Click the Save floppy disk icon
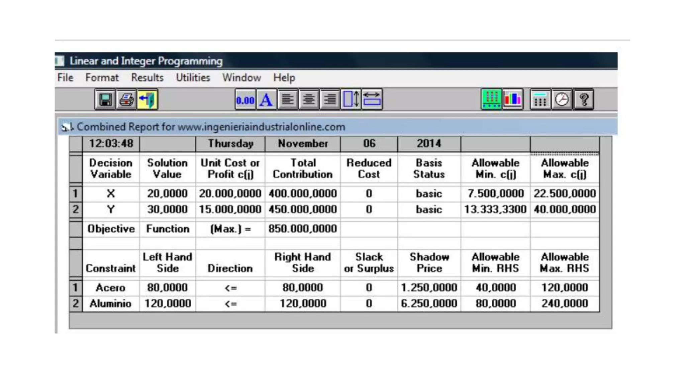The width and height of the screenshot is (685, 385). (x=105, y=100)
